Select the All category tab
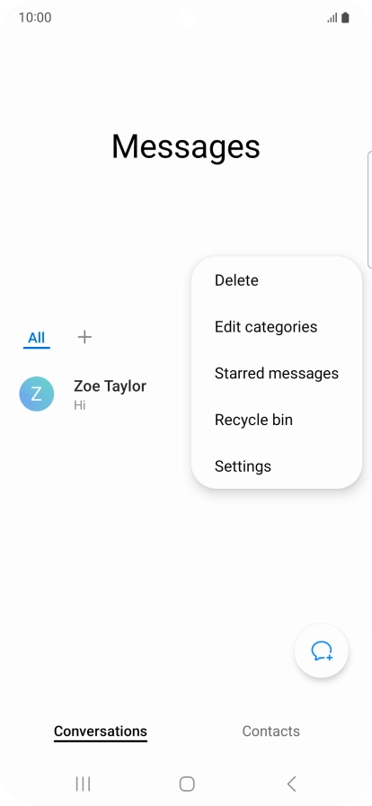372x806 pixels. (x=37, y=338)
